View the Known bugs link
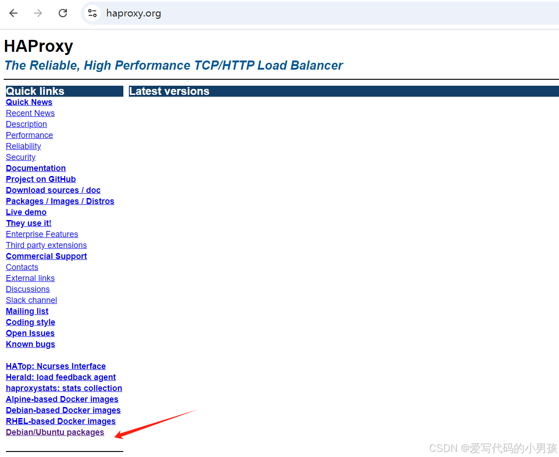 pos(30,344)
